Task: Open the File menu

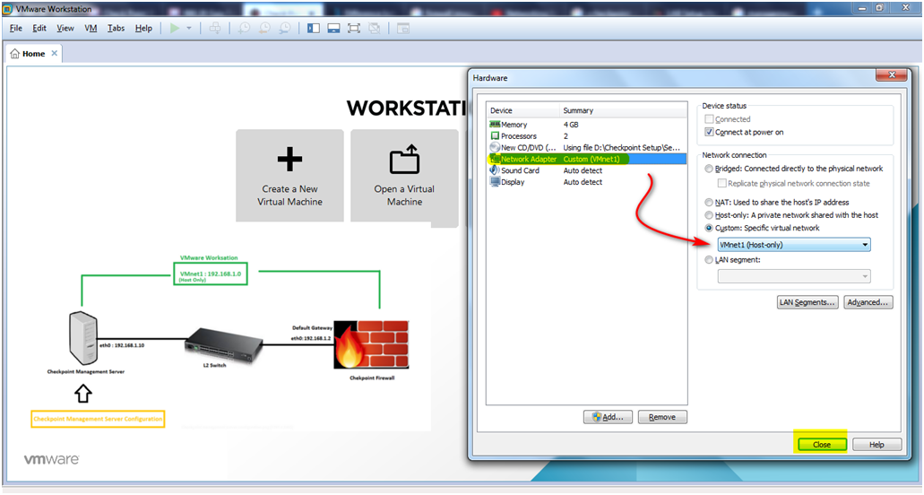Action: tap(16, 29)
